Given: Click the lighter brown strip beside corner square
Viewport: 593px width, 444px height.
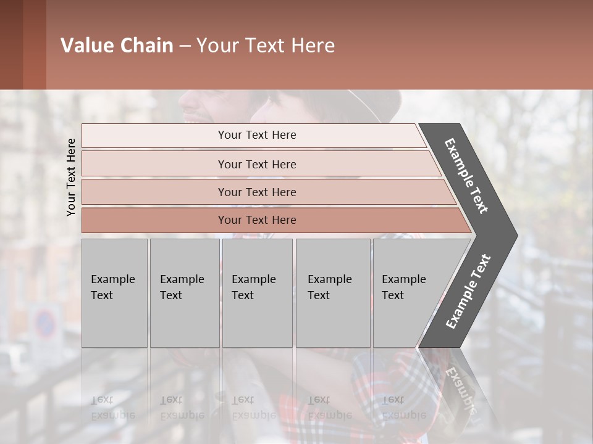Looking at the screenshot, I should click(35, 44).
